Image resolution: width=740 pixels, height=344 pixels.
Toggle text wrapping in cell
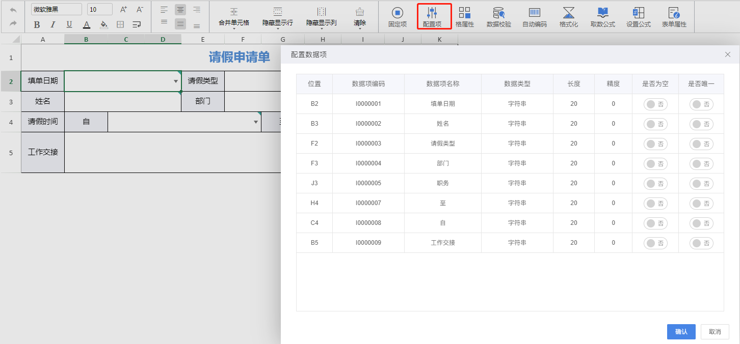137,24
